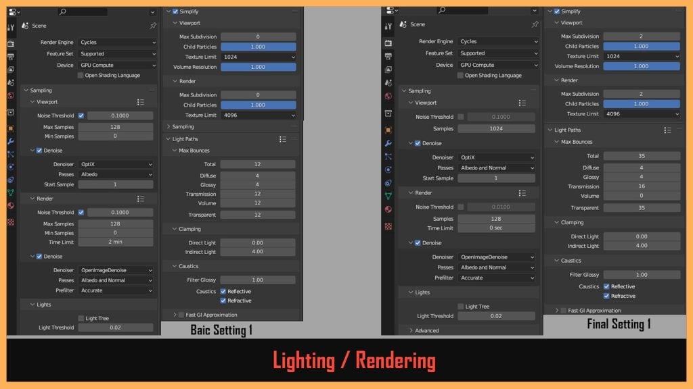The image size is (693, 389).
Task: Open Modifiers wrench tab in Final Setting panel
Action: [388, 143]
